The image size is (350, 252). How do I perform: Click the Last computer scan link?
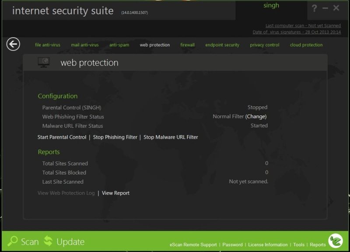[303, 26]
